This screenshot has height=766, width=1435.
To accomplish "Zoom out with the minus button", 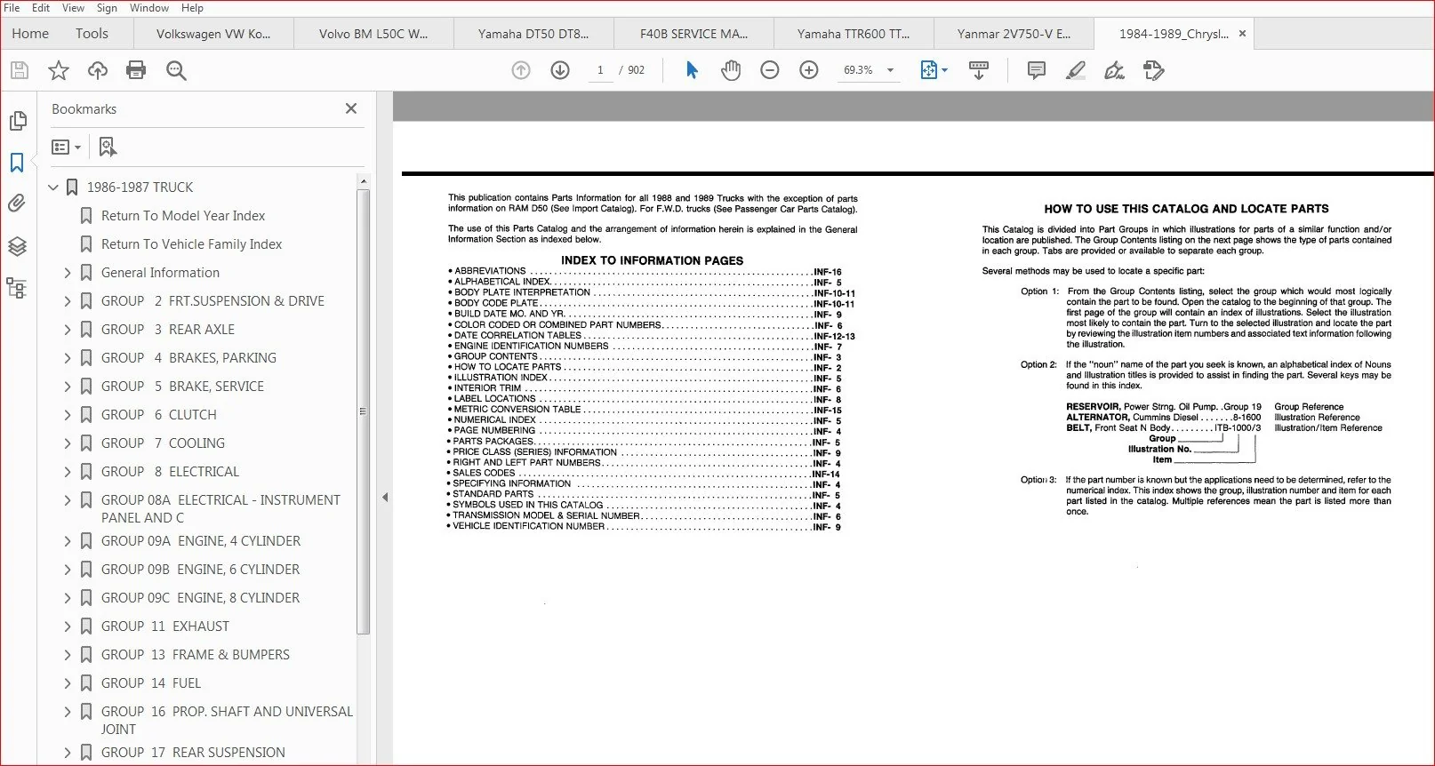I will pyautogui.click(x=770, y=70).
